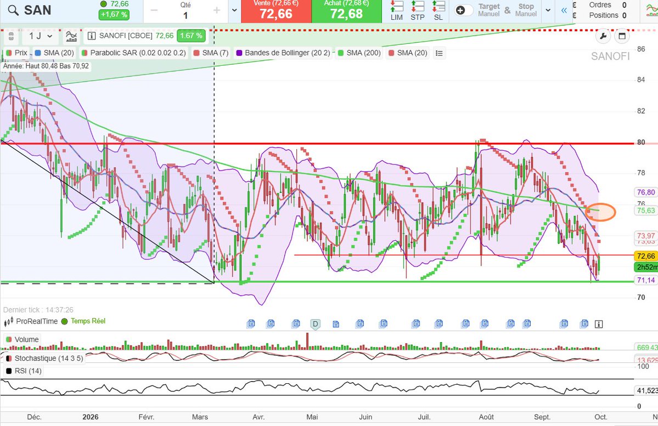
Task: Click the Target Manuel label
Action: 489,10
